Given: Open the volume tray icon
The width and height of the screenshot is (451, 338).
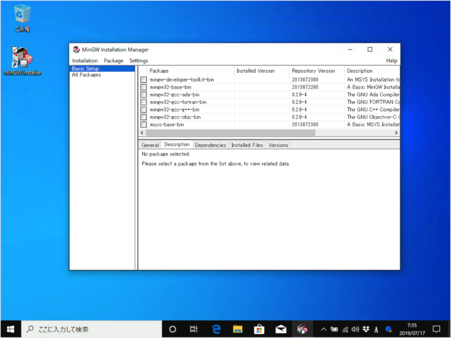Looking at the screenshot, I should coord(355,329).
